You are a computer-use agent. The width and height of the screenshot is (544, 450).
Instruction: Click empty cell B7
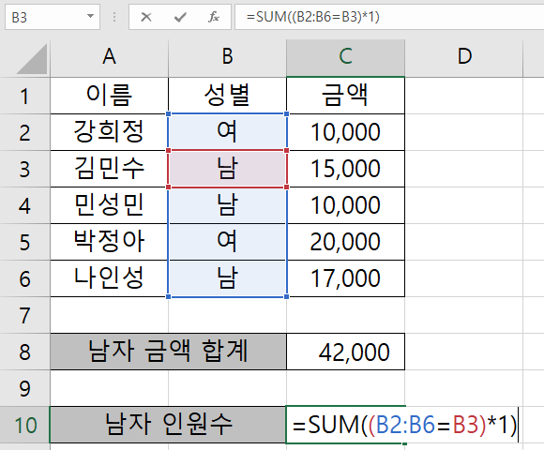click(x=227, y=315)
